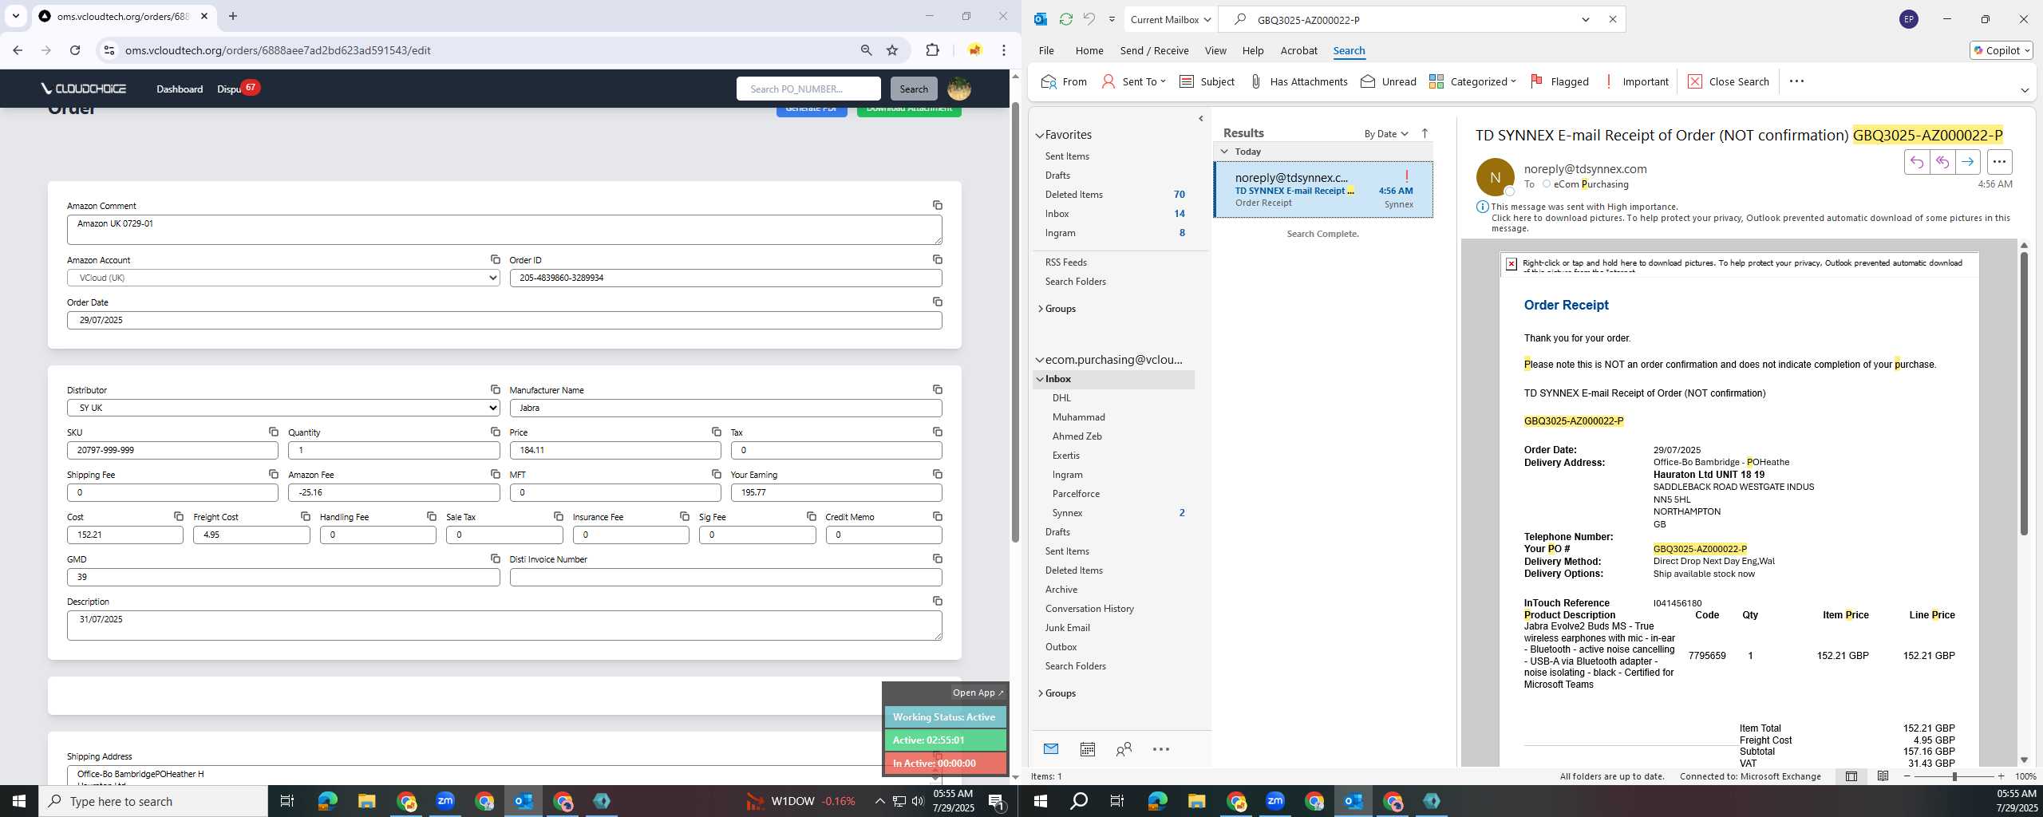This screenshot has height=817, width=2043.
Task: Open Dashboard in CloudChoice navigation
Action: click(180, 89)
